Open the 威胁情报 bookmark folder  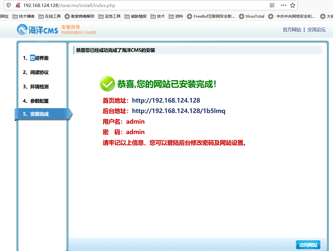coord(136,16)
